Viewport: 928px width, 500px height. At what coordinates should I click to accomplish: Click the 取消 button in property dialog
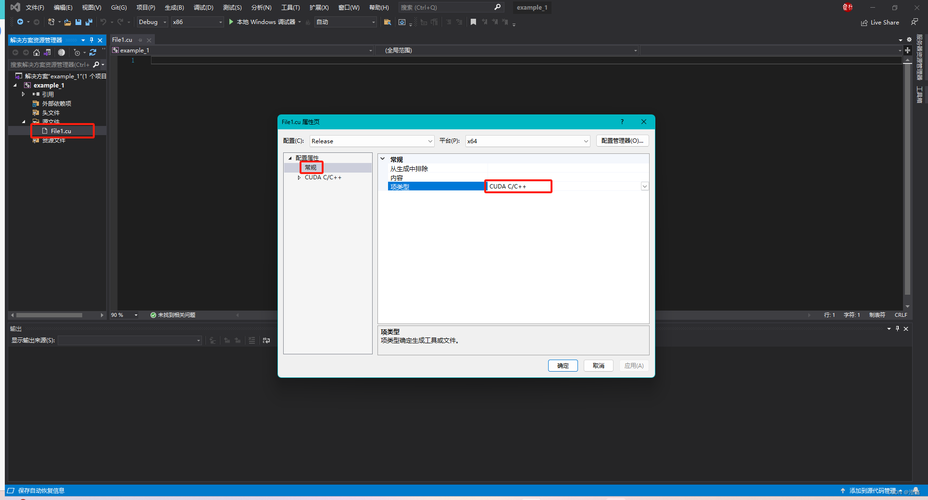[x=599, y=366]
